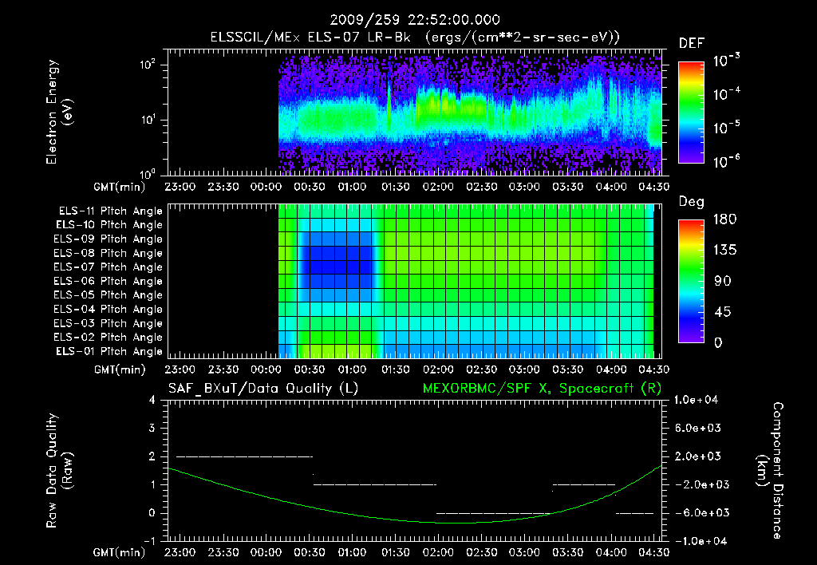
Task: Click the data quality line segment at level 2
Action: pyautogui.click(x=244, y=456)
